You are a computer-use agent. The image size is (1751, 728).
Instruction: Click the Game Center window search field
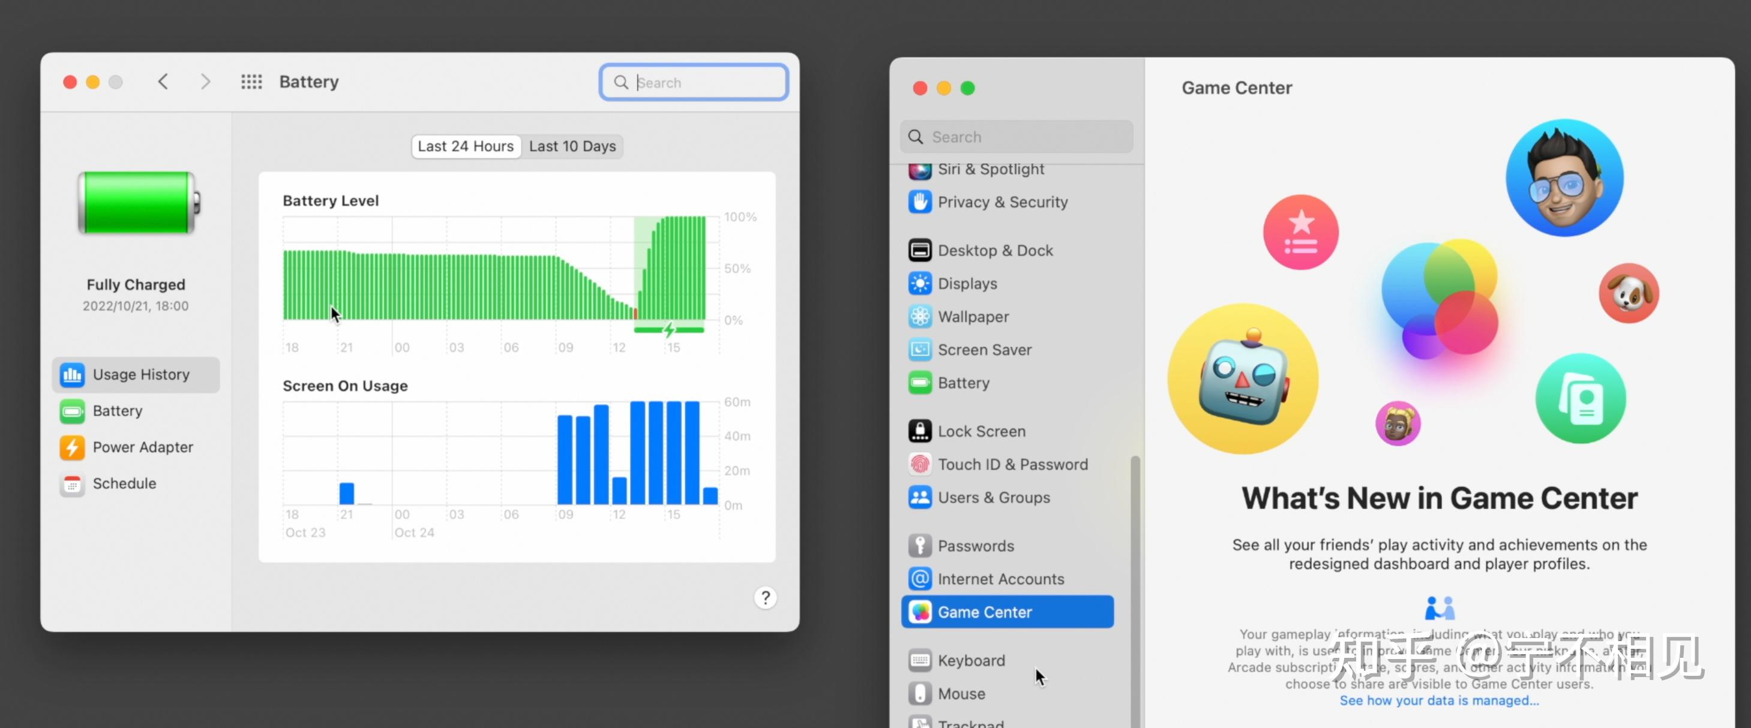(1015, 137)
